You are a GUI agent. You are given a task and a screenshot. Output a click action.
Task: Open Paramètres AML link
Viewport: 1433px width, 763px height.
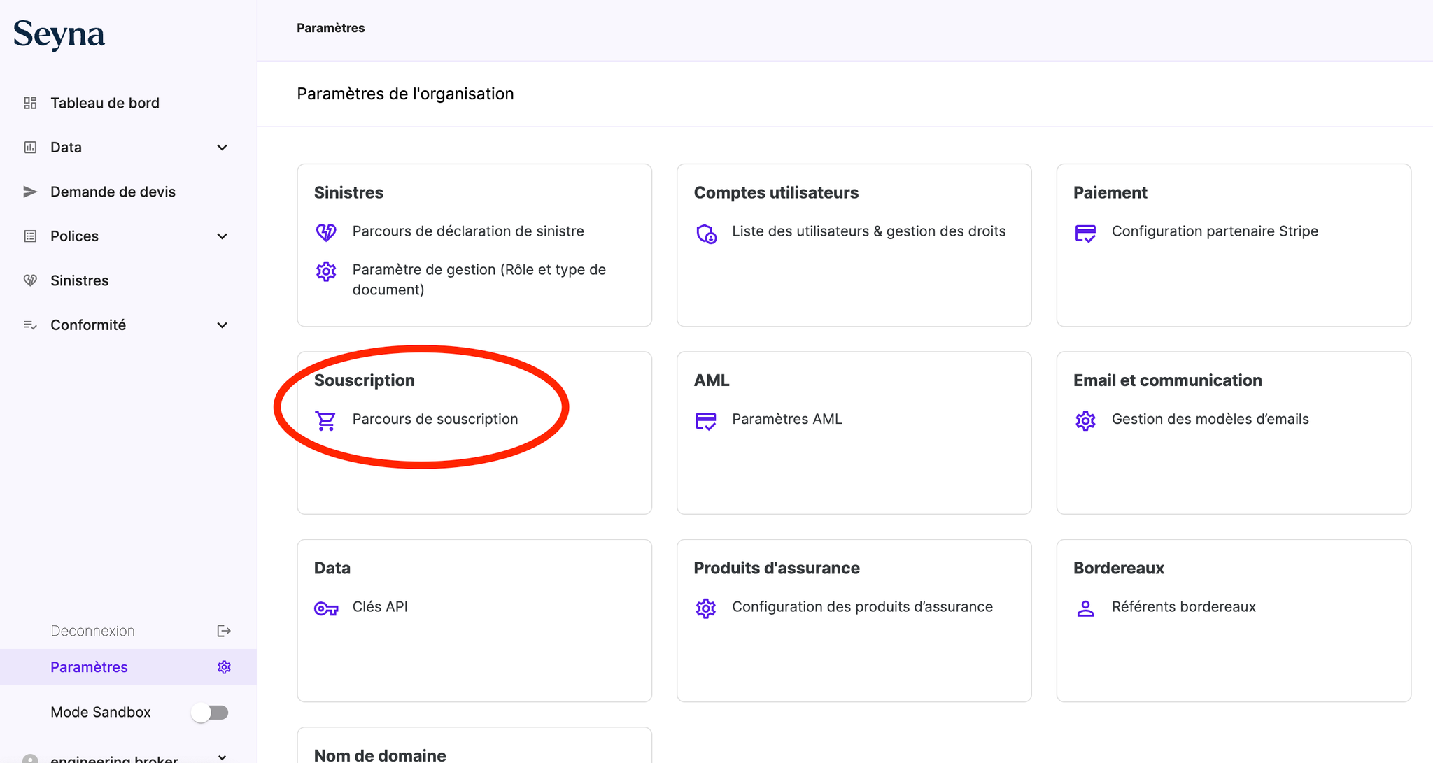(x=787, y=419)
